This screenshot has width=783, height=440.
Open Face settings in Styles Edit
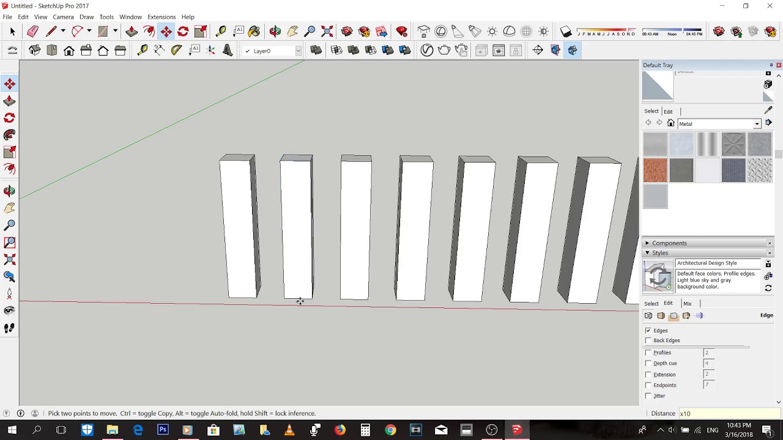661,315
